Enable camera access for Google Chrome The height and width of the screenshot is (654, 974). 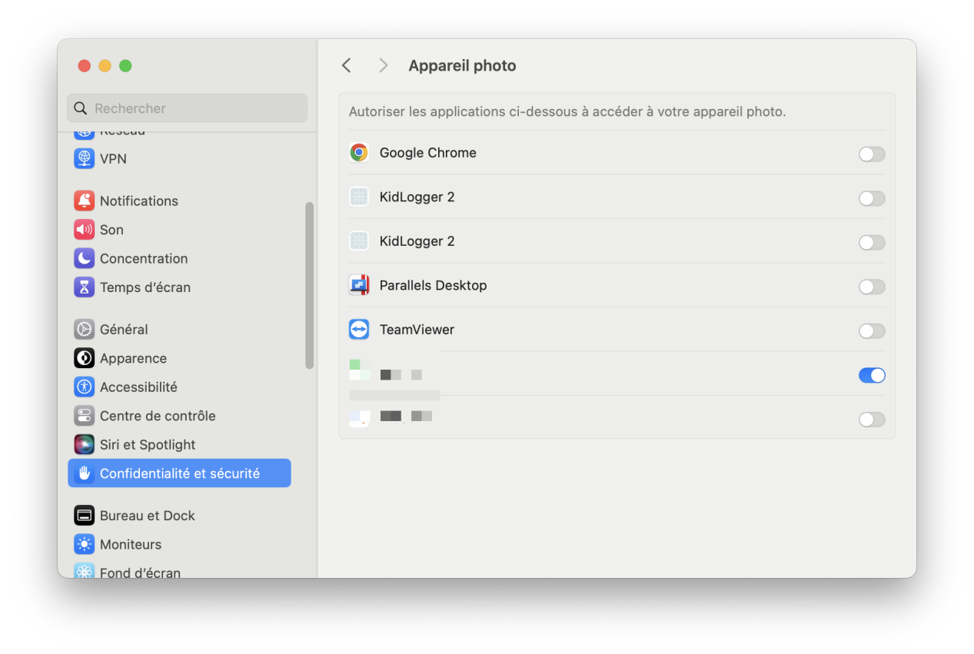tap(872, 154)
